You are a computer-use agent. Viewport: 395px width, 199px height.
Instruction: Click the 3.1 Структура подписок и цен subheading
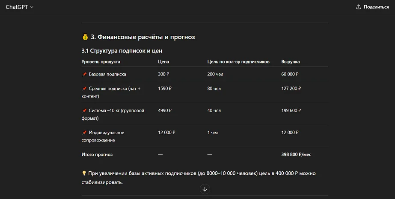pos(122,51)
